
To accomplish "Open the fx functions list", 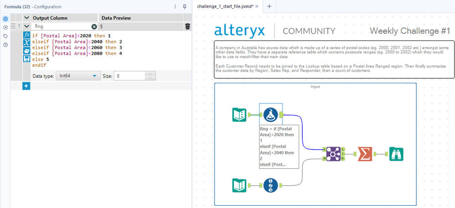I will click(26, 35).
